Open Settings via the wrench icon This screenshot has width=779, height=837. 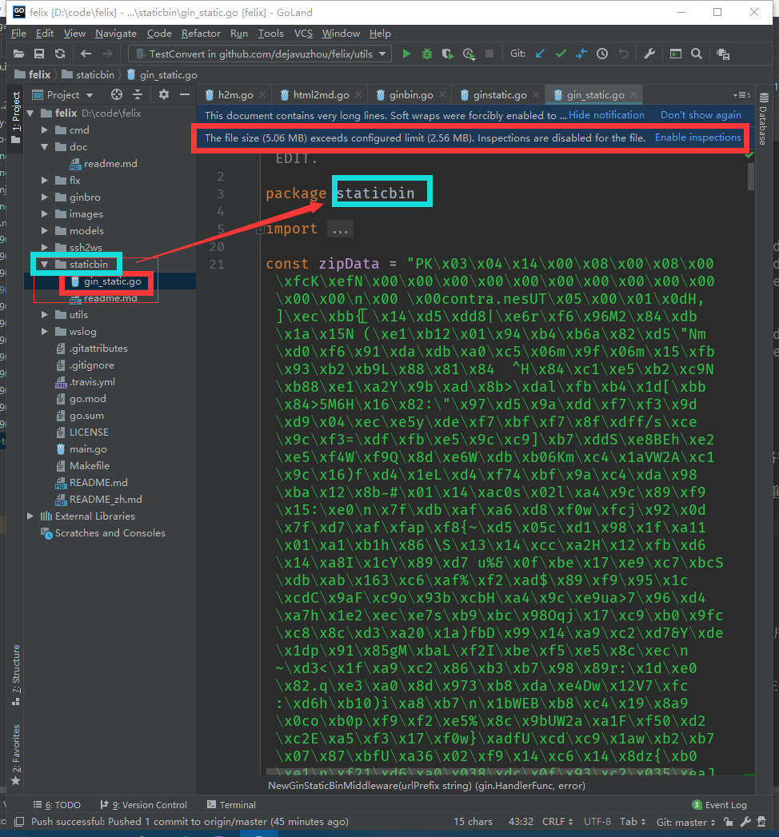point(649,54)
